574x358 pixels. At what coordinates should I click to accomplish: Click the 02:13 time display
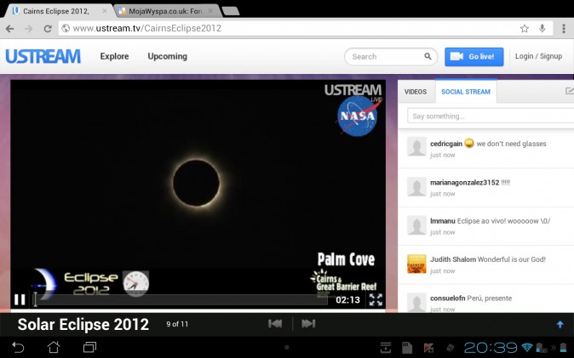pos(347,300)
